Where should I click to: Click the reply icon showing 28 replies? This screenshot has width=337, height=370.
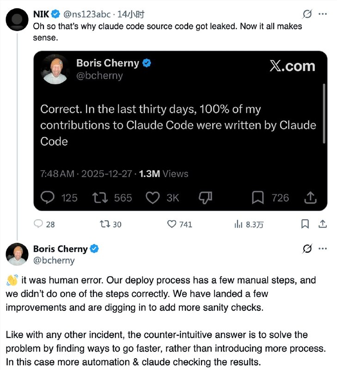click(x=39, y=223)
